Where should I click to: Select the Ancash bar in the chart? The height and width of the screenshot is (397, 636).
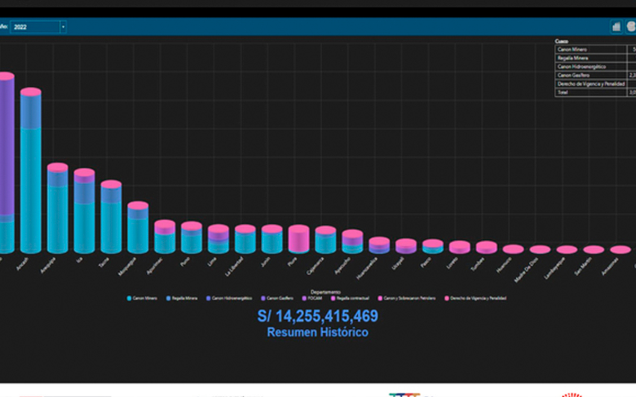click(31, 170)
